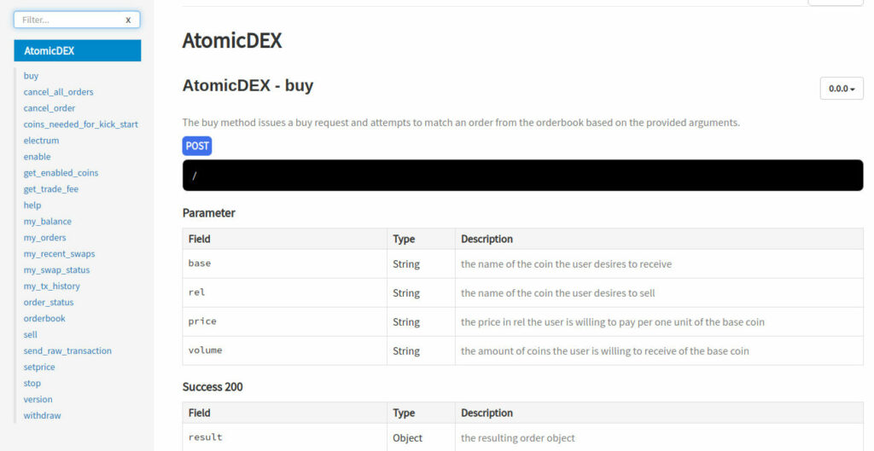Click the blue POST method badge
This screenshot has height=451, width=874.
click(197, 146)
